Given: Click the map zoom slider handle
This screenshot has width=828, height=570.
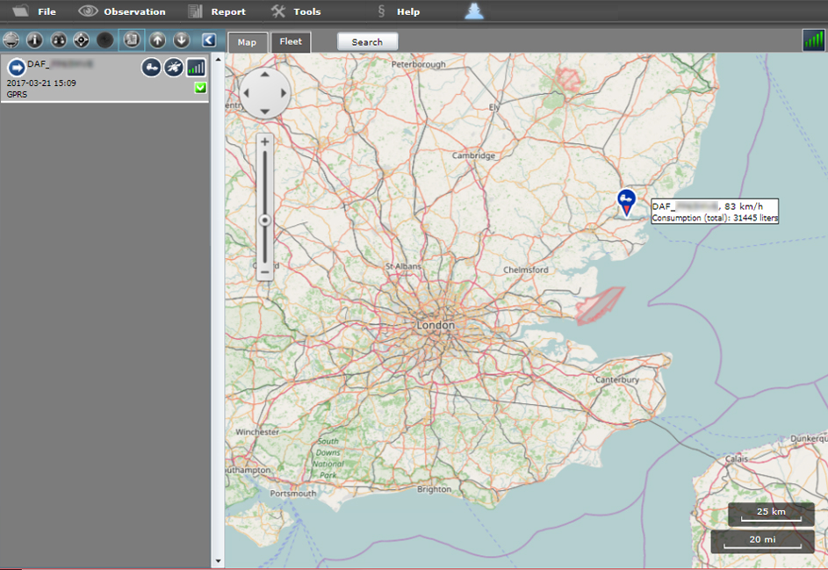Looking at the screenshot, I should pos(264,220).
